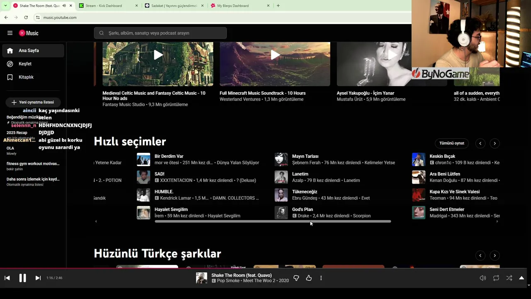This screenshot has width=531, height=299.
Task: Open Pop Smoke artist link in player
Action: pyautogui.click(x=228, y=281)
